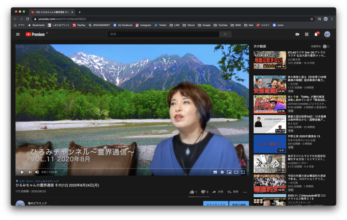This screenshot has width=347, height=220.
Task: Expand the more actions ellipsis under video
Action: 245,192
